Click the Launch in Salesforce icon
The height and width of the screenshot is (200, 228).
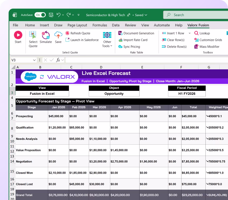[x=67, y=40]
